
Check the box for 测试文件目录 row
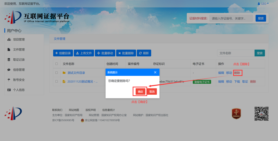click(x=57, y=73)
